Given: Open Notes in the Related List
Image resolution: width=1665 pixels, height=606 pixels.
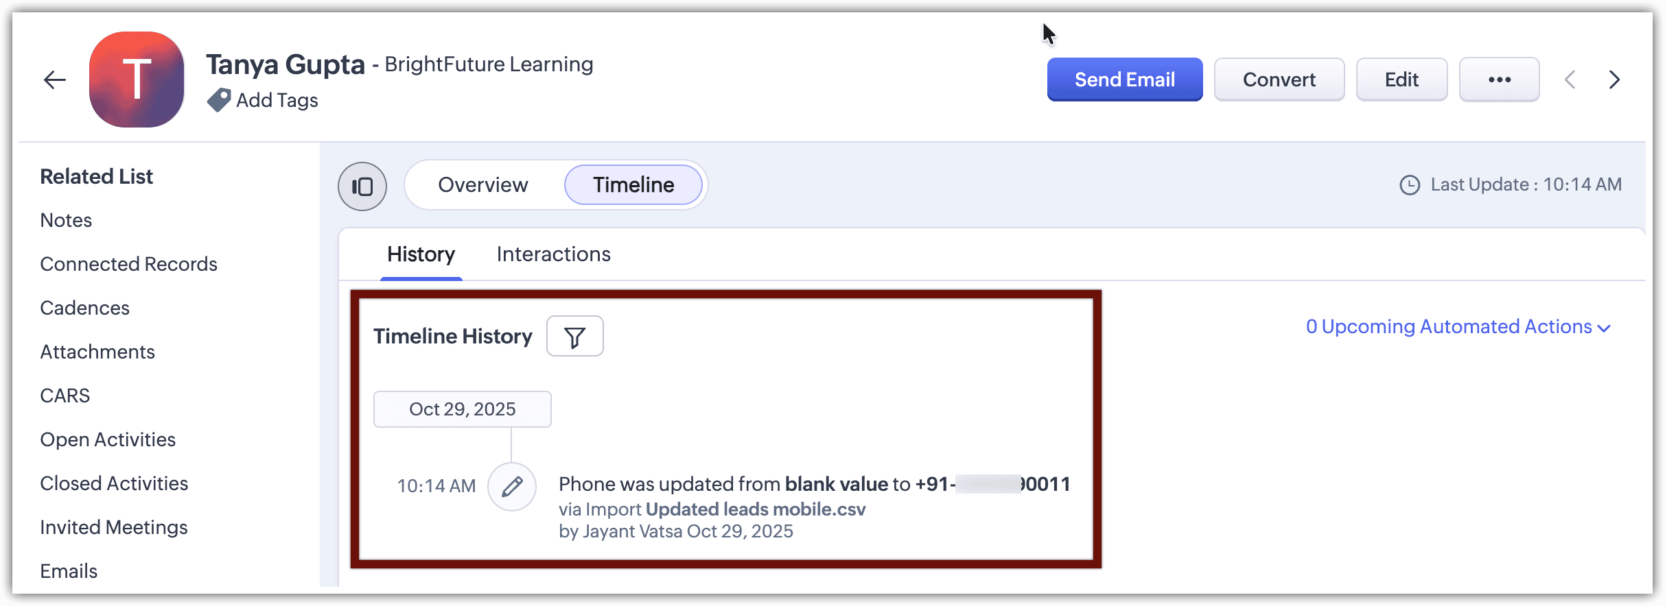Looking at the screenshot, I should tap(66, 220).
